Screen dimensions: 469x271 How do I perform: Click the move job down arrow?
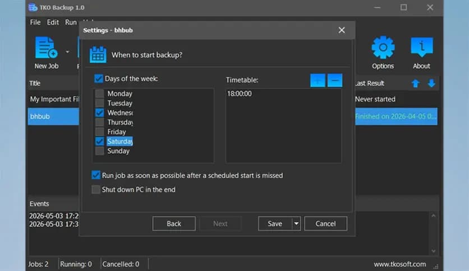(x=431, y=83)
